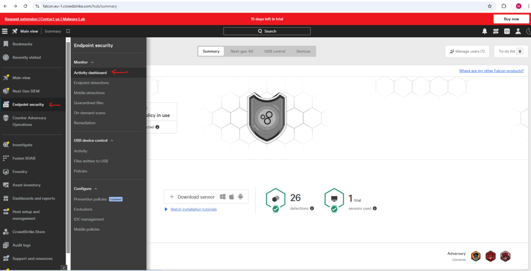Collapse the left navigation panel
Screen dimensions: 531x271
(64, 268)
